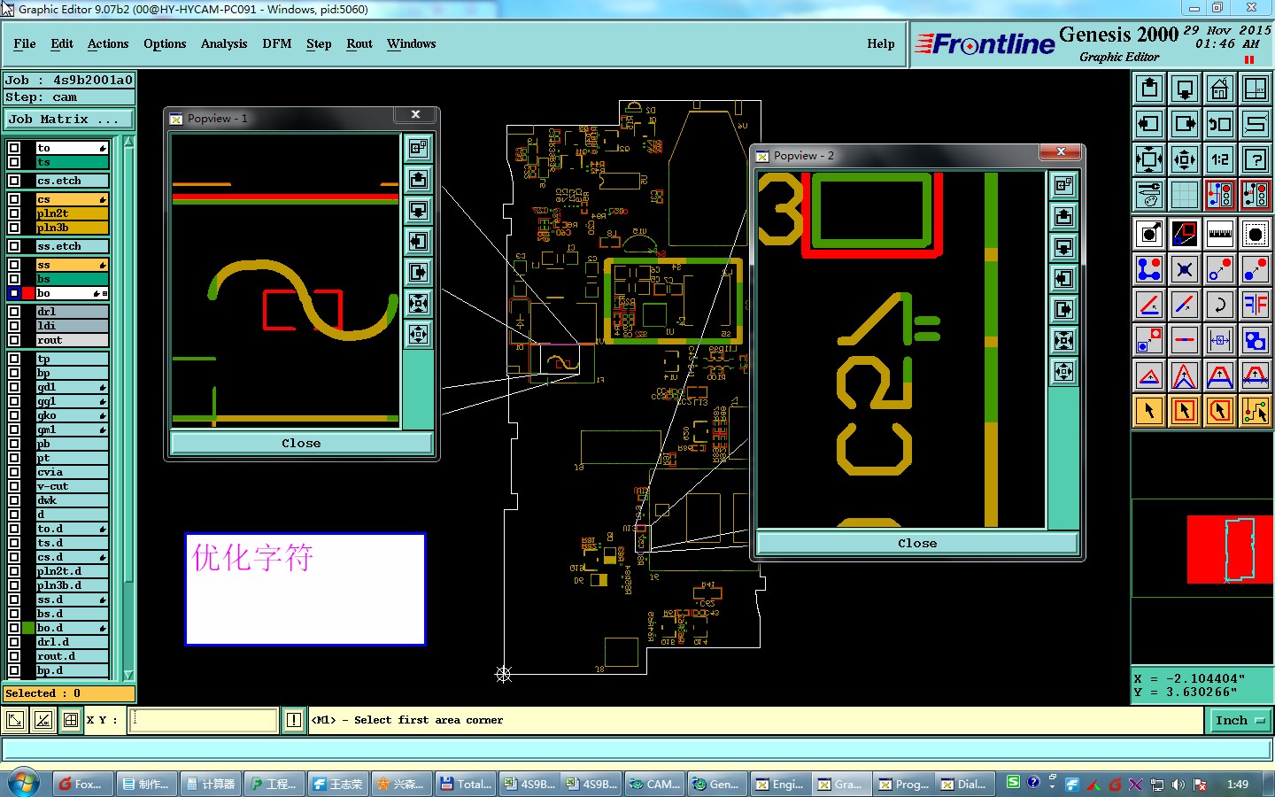Click the 1:2 scale icon
Viewport: 1275px width, 797px height.
(1220, 159)
